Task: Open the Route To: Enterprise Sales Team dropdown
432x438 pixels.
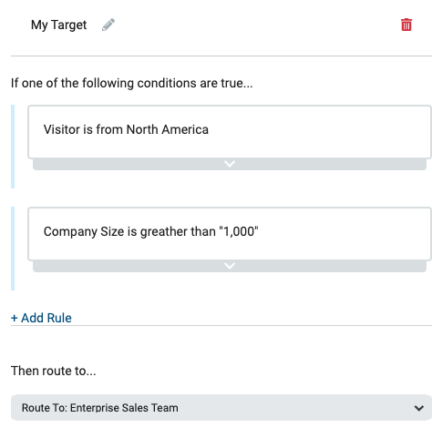Action: coord(221,408)
